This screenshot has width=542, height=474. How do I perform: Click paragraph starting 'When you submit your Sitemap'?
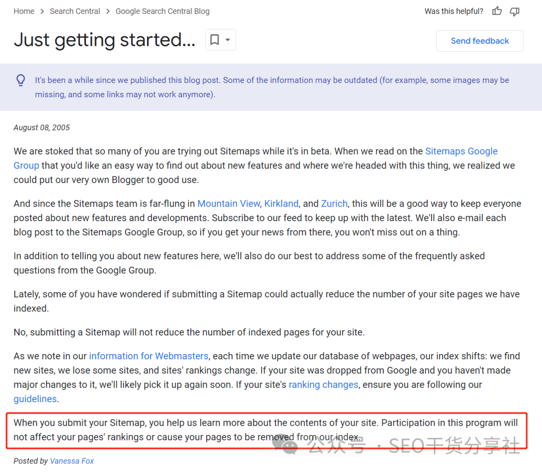point(265,430)
